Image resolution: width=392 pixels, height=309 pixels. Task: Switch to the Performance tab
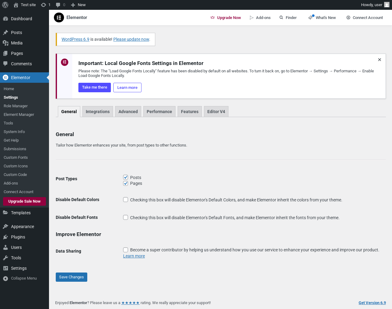pos(159,112)
